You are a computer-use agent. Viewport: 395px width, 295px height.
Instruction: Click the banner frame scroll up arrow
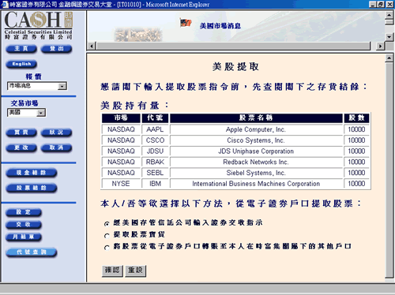click(x=389, y=15)
